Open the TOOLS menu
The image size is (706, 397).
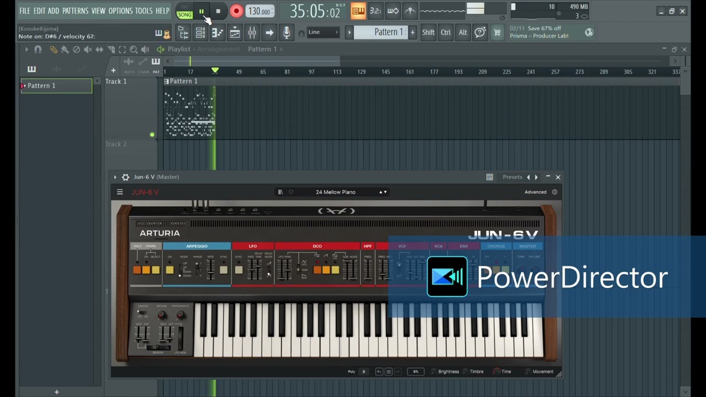[144, 10]
